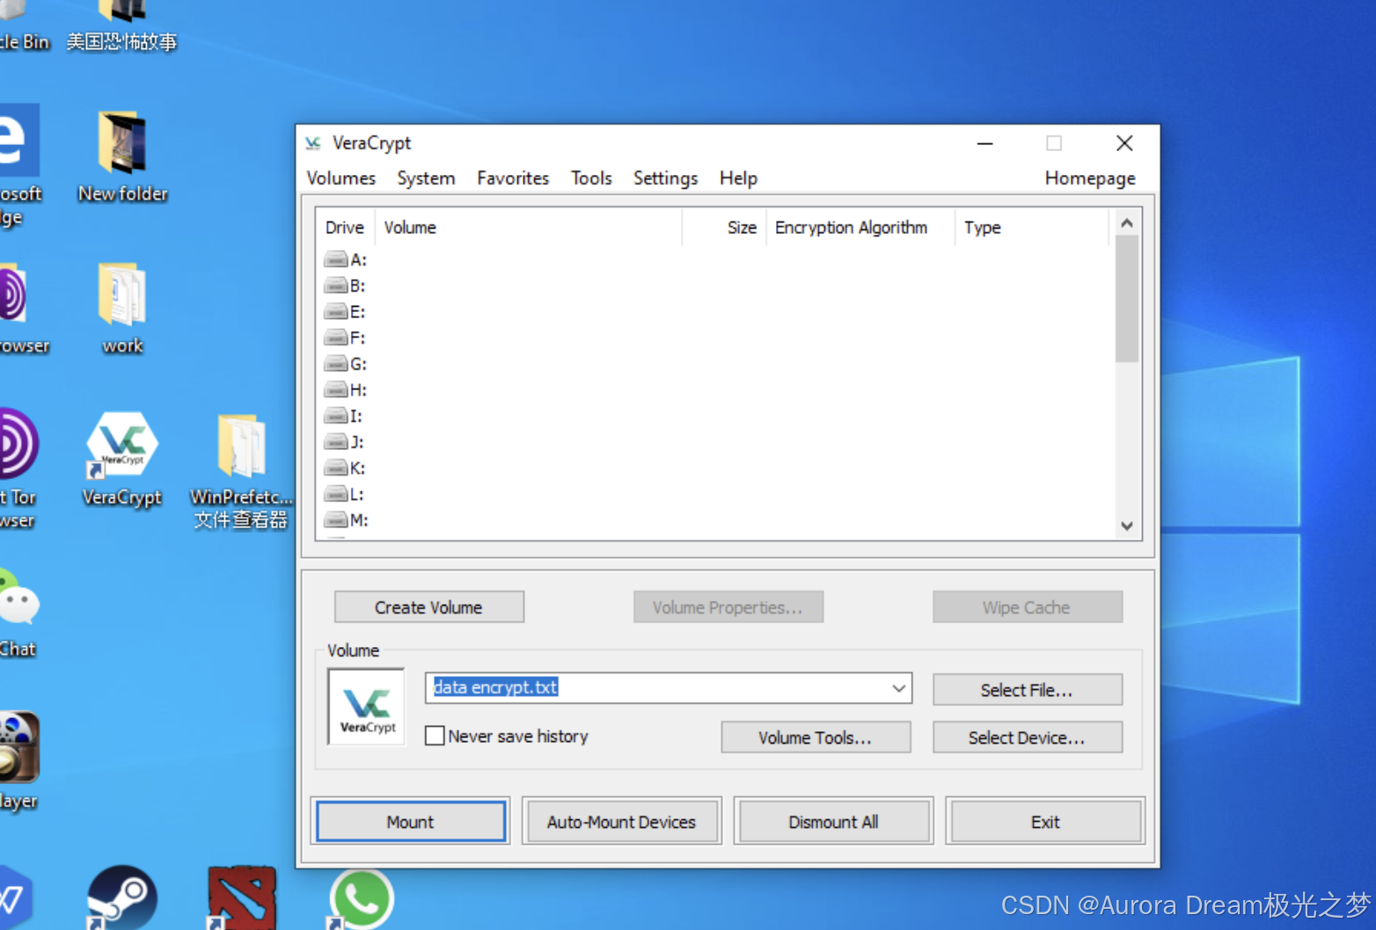Sort by Volume column header
This screenshot has height=930, width=1376.
(528, 228)
